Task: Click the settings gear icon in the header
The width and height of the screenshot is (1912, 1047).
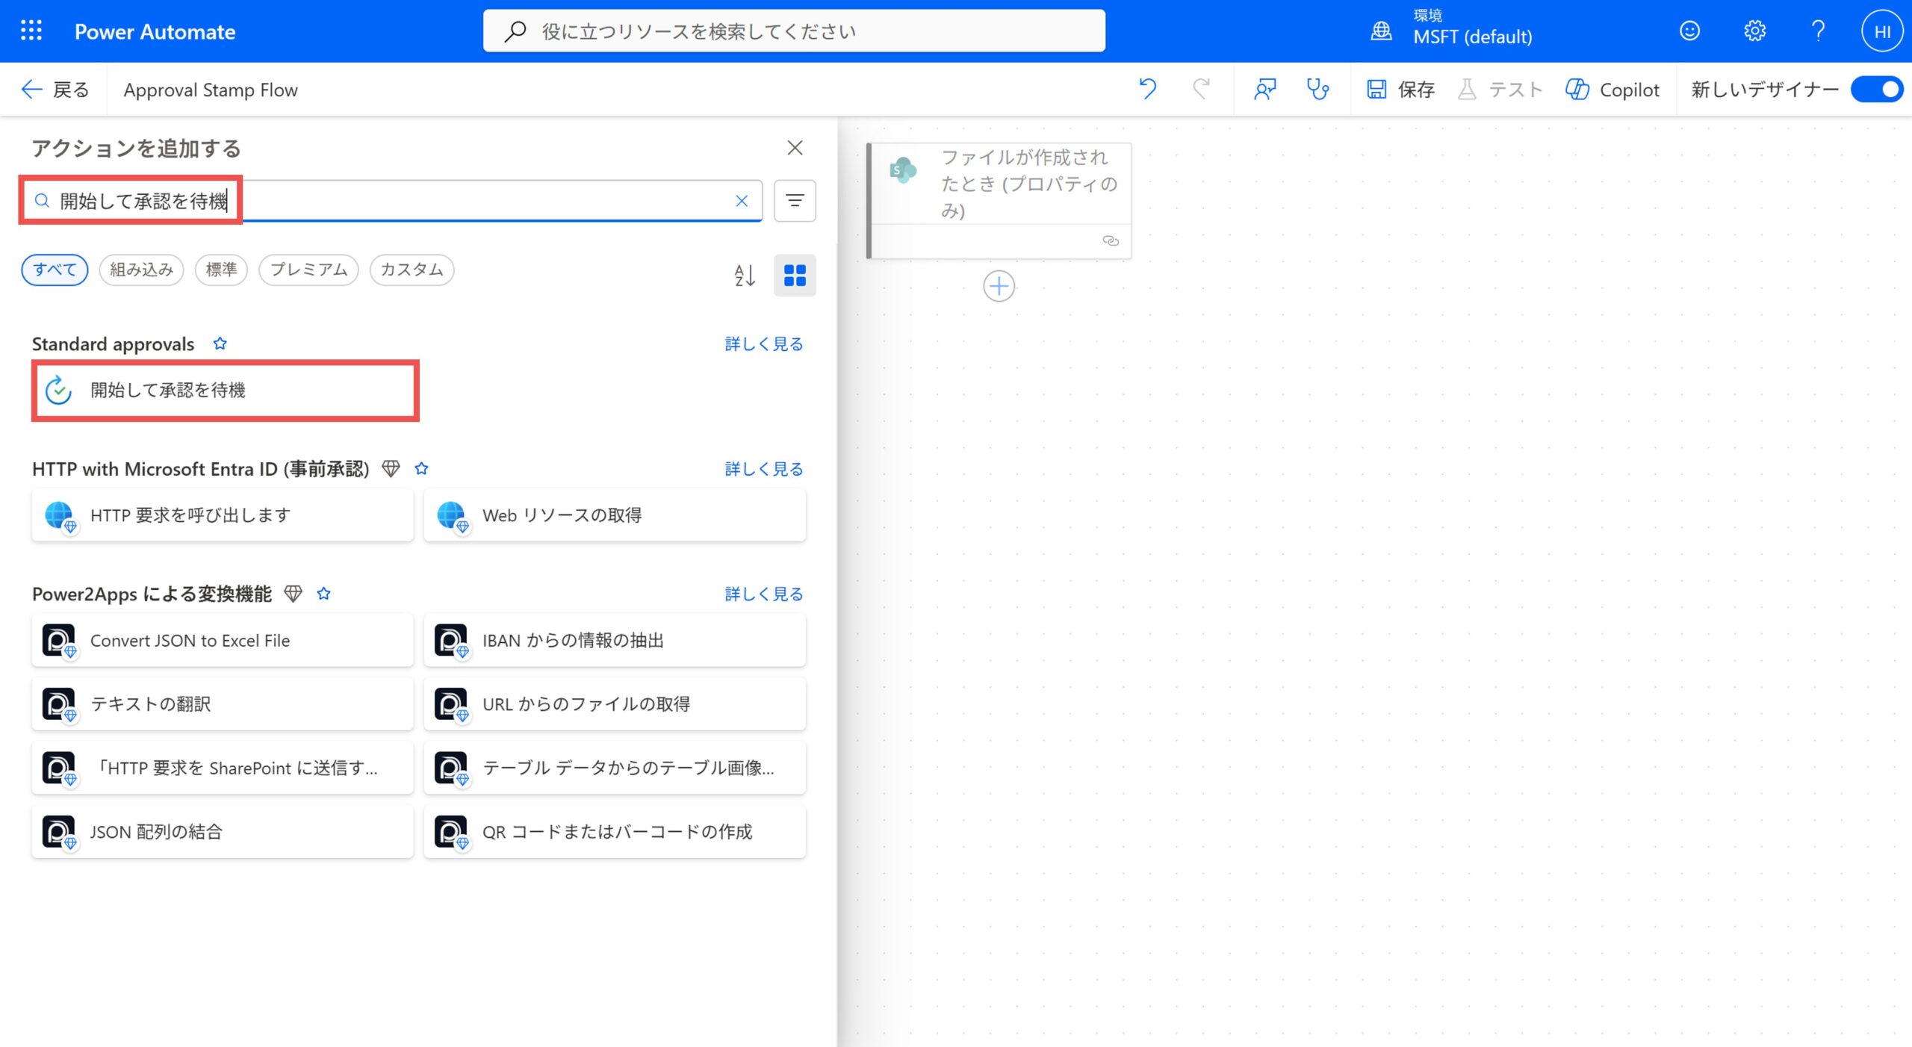Action: click(x=1755, y=31)
